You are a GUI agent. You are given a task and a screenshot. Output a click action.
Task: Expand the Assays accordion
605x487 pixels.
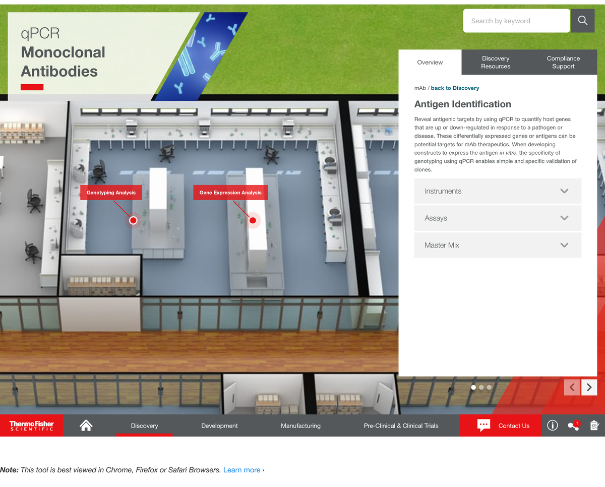(x=498, y=218)
